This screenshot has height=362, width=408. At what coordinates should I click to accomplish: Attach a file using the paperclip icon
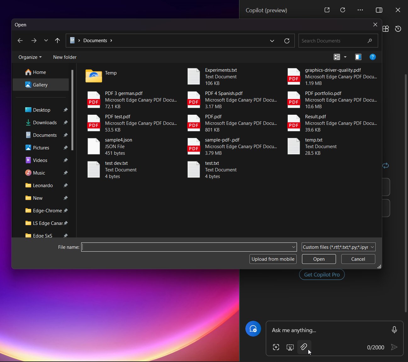coord(304,347)
